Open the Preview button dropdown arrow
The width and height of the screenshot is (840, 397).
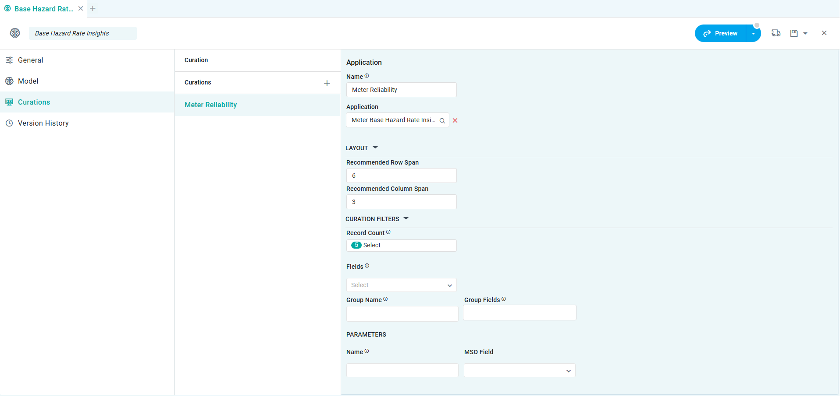[753, 34]
